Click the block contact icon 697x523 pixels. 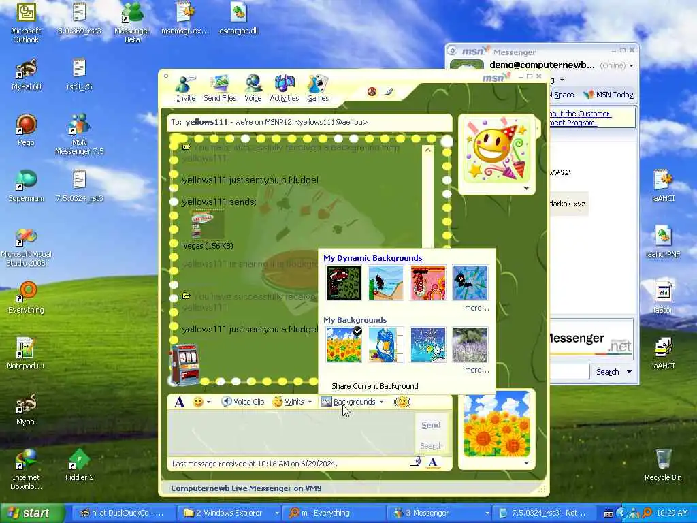tap(372, 92)
